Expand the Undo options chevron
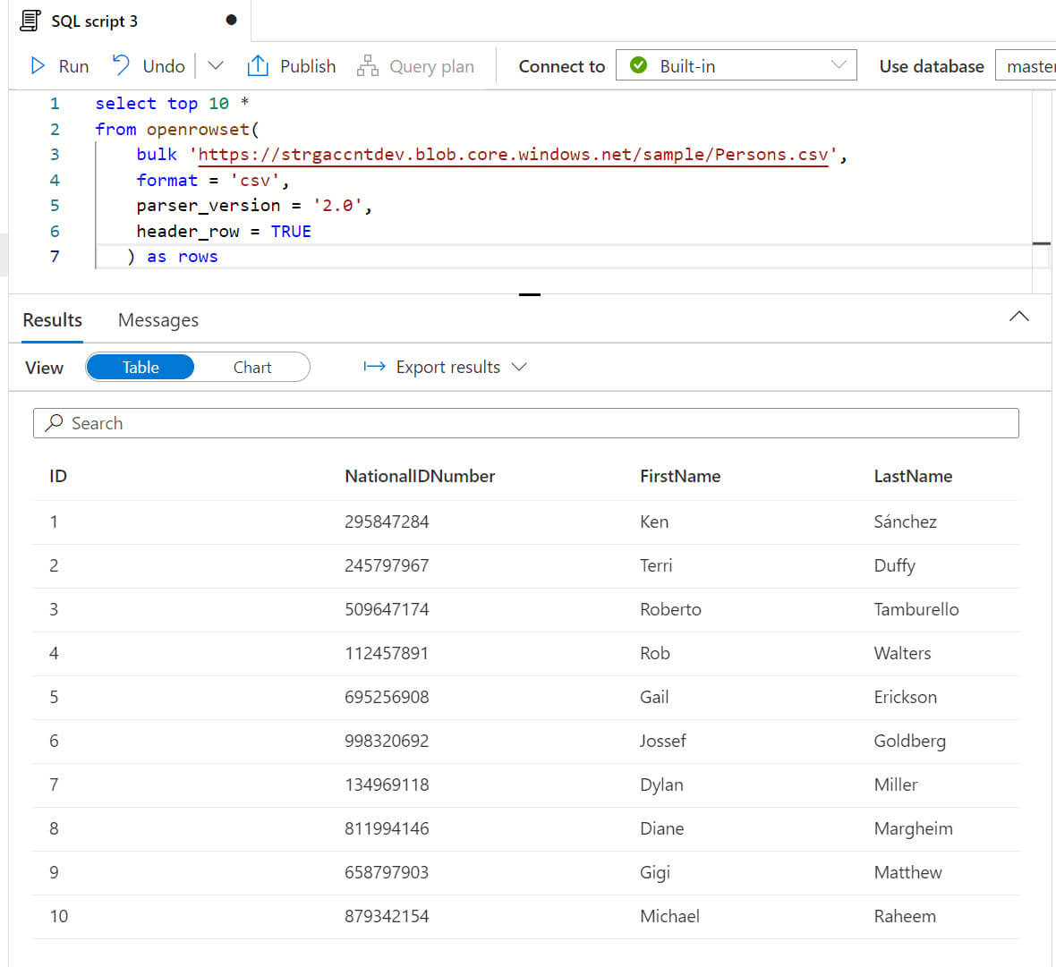1056x967 pixels. tap(216, 65)
